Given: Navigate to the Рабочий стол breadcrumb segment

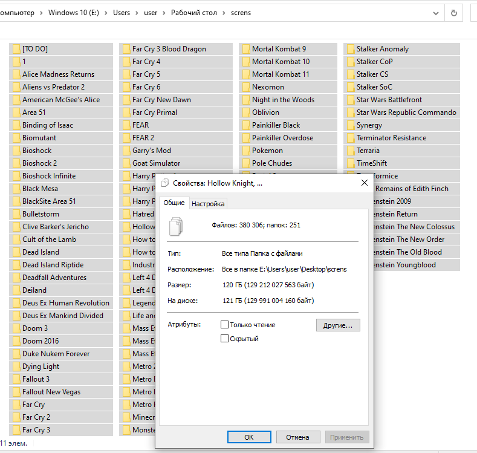Looking at the screenshot, I should [194, 13].
